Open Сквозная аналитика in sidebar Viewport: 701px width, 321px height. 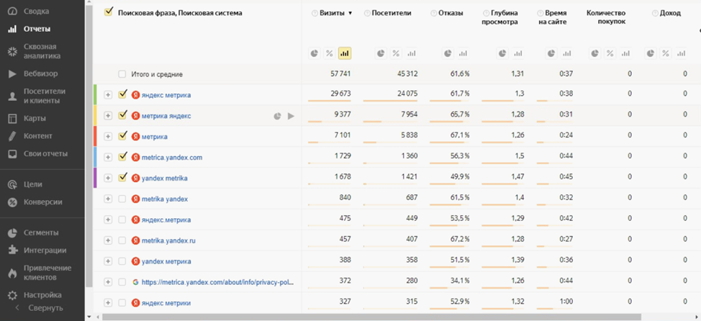[42, 51]
